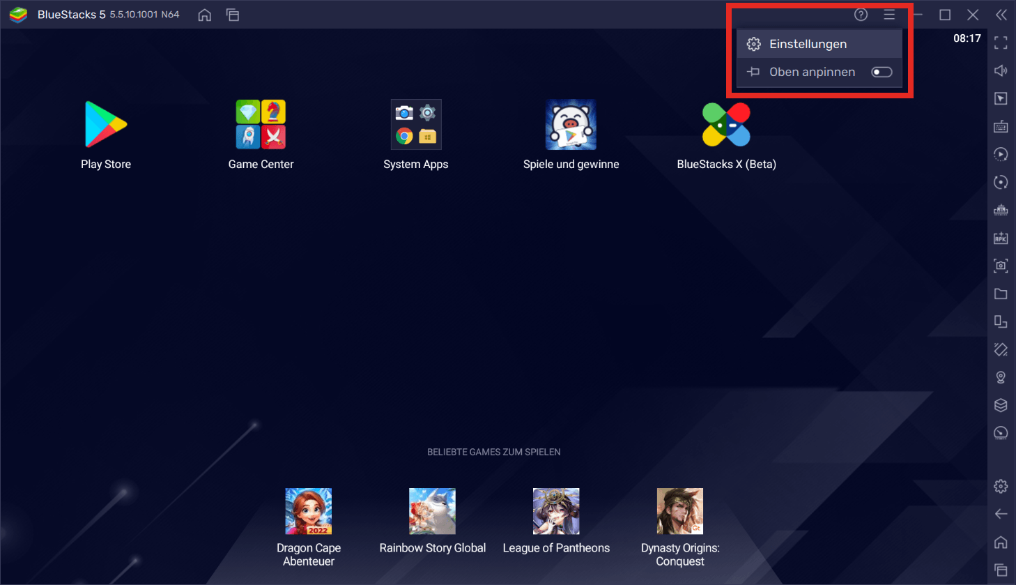Open the set location pin icon

[1001, 377]
